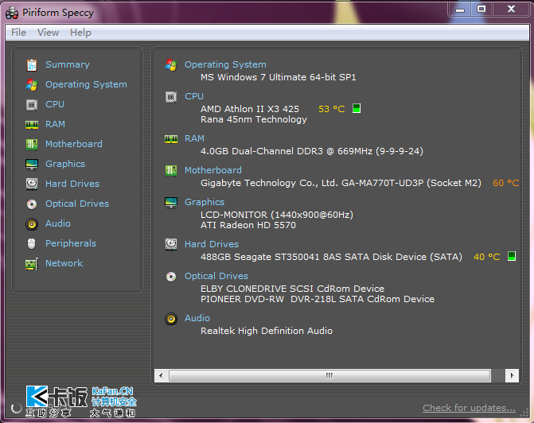View Network section in sidebar
Image resolution: width=534 pixels, height=423 pixels.
64,263
